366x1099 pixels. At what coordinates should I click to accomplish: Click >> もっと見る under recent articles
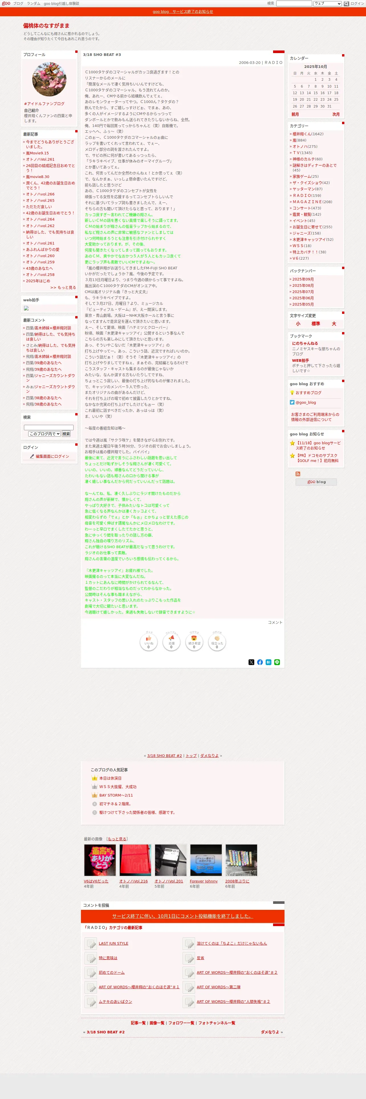(63, 288)
